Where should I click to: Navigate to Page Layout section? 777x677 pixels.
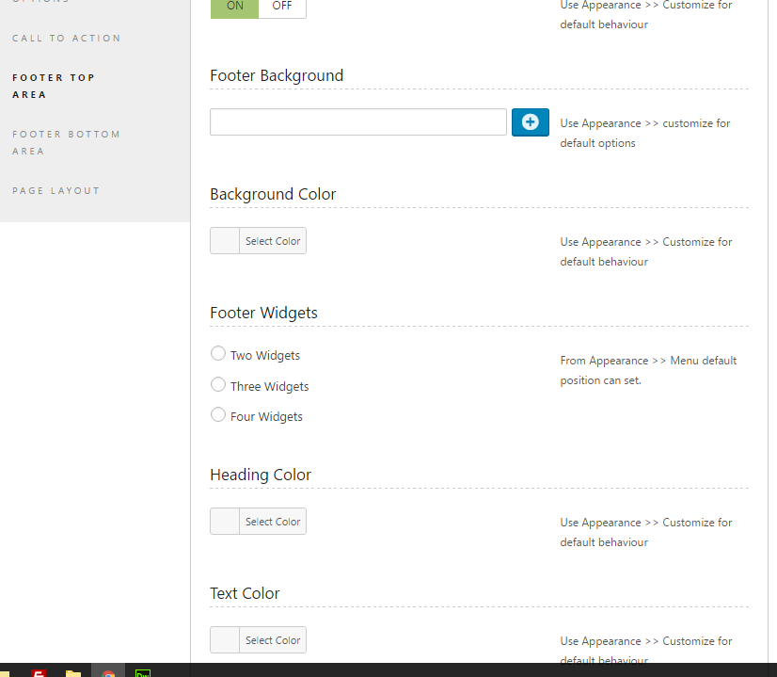(55, 191)
